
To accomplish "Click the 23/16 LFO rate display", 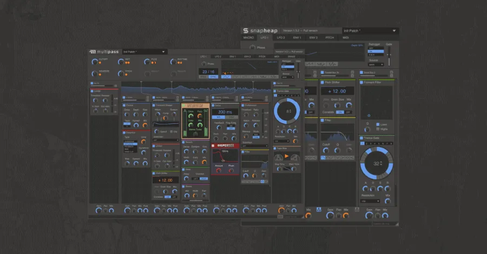I will click(x=208, y=72).
